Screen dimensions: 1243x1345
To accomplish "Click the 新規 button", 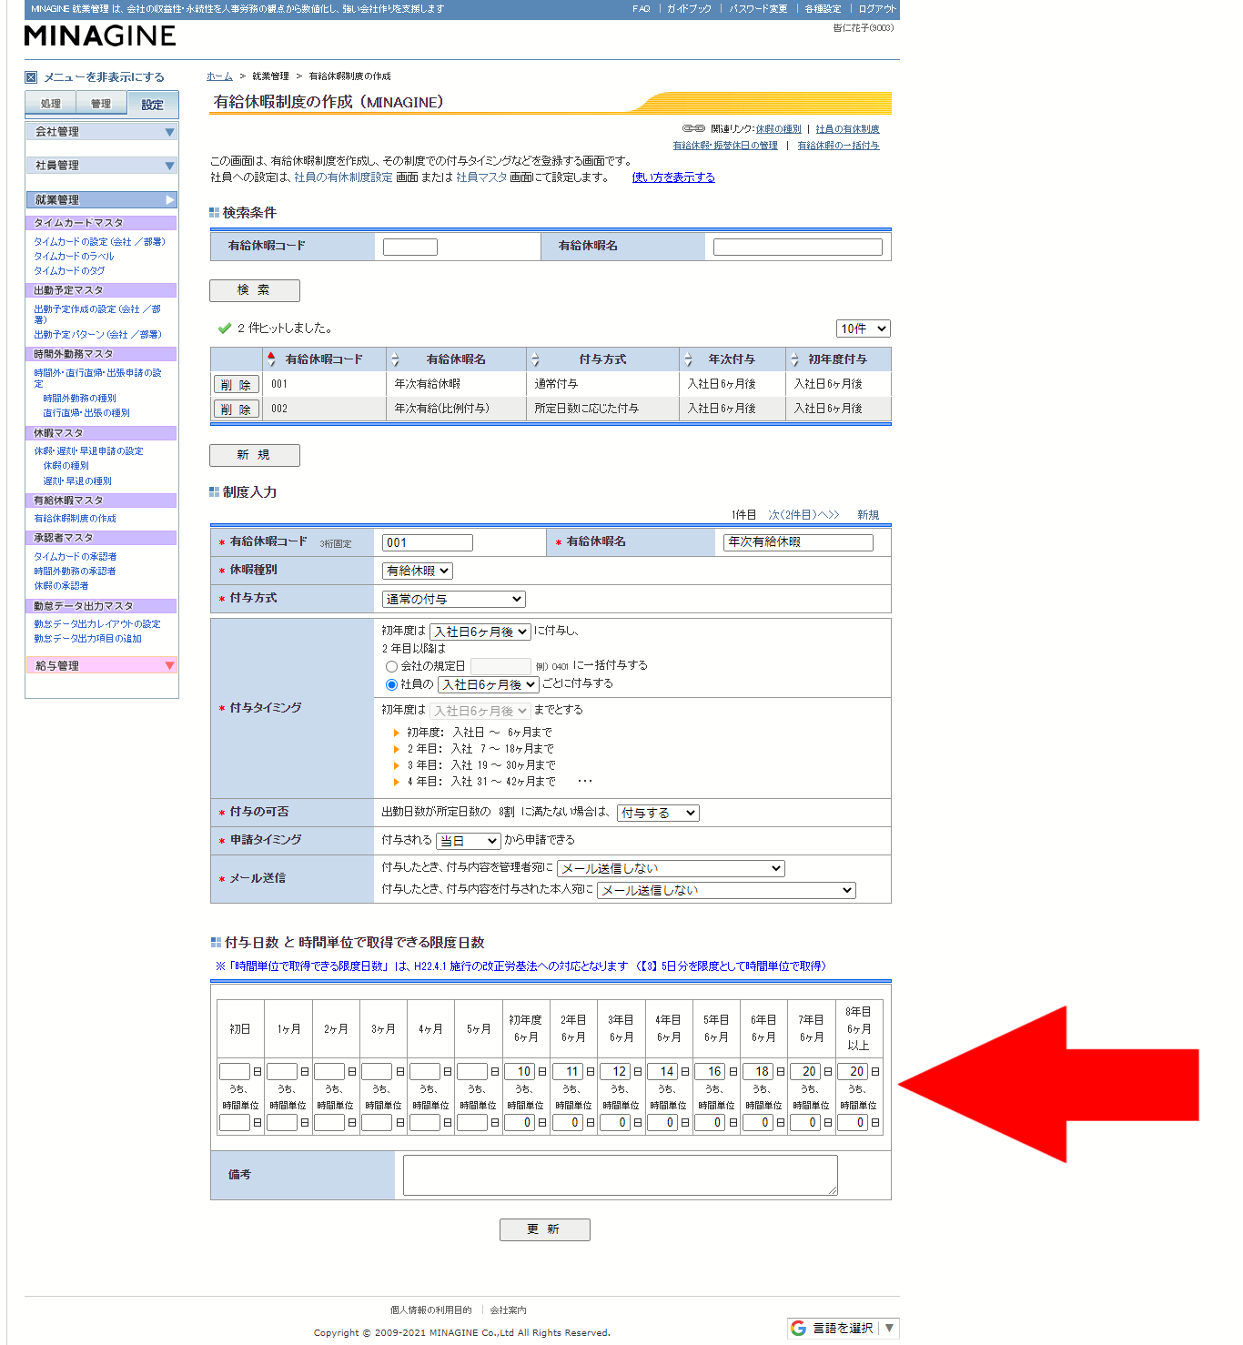I will [x=254, y=455].
